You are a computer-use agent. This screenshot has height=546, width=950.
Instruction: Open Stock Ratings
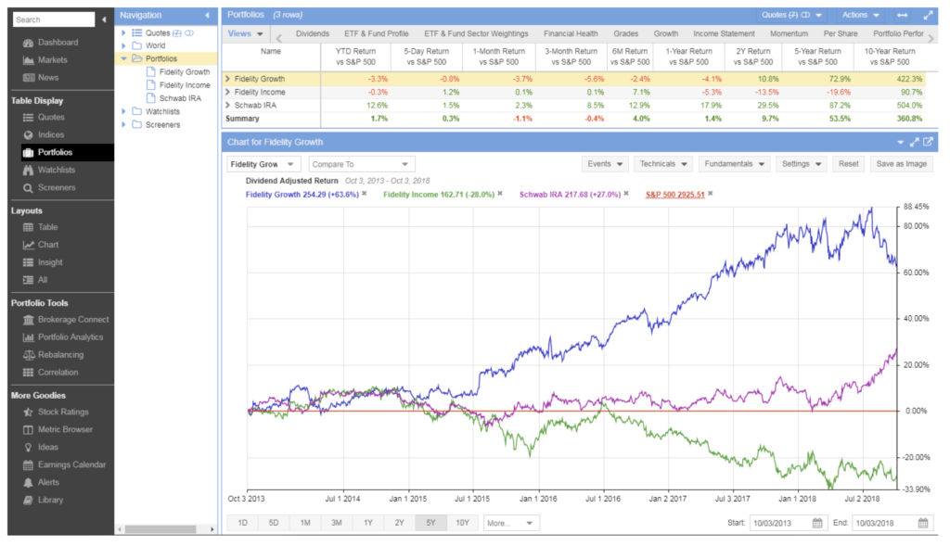click(x=56, y=412)
